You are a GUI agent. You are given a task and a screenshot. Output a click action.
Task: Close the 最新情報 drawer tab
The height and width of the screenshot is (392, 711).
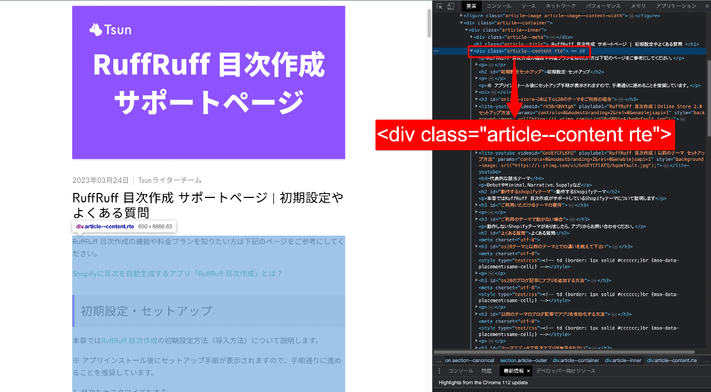[x=528, y=371]
